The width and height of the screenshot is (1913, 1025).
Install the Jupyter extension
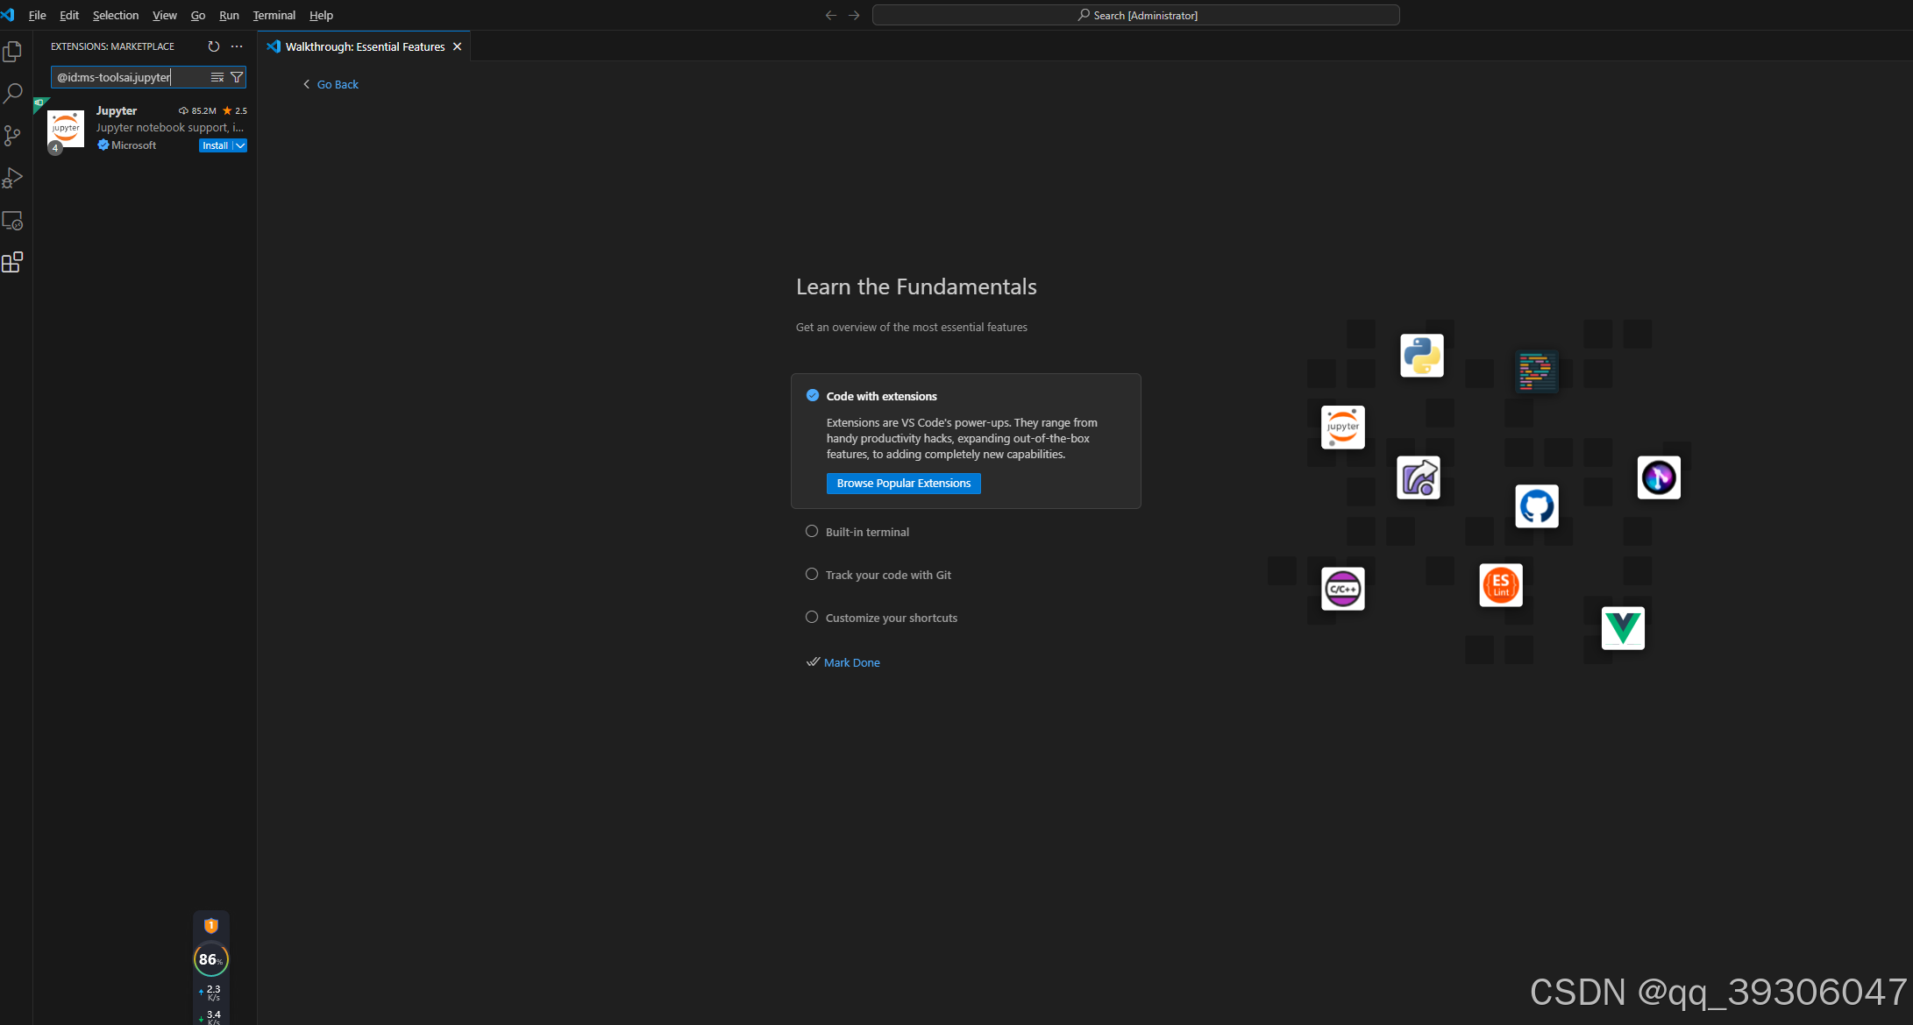click(x=215, y=145)
